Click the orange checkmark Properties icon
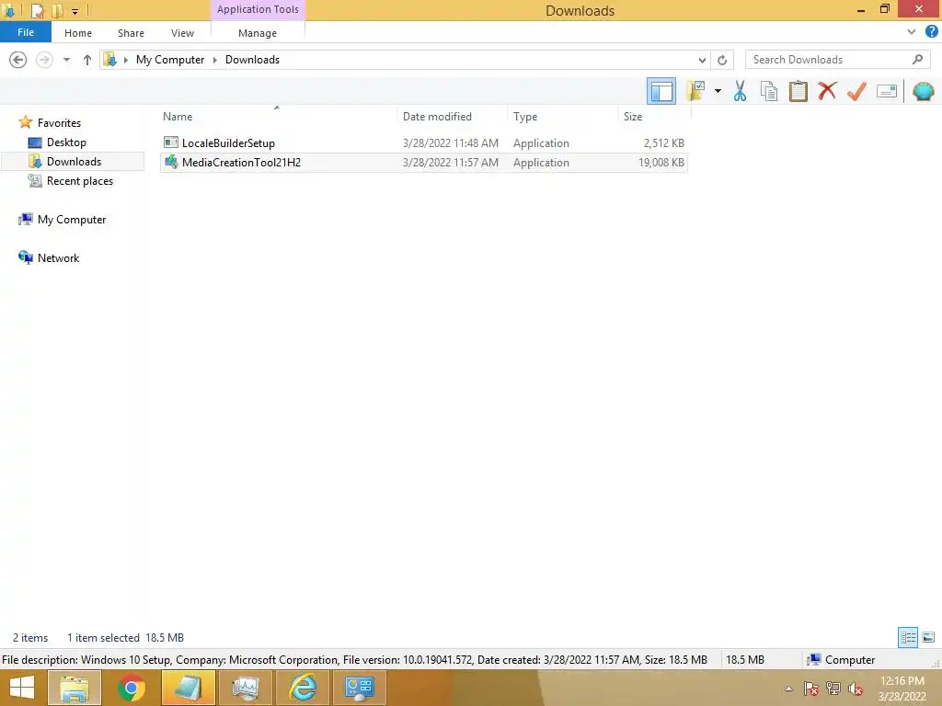Image resolution: width=942 pixels, height=706 pixels. pos(856,91)
